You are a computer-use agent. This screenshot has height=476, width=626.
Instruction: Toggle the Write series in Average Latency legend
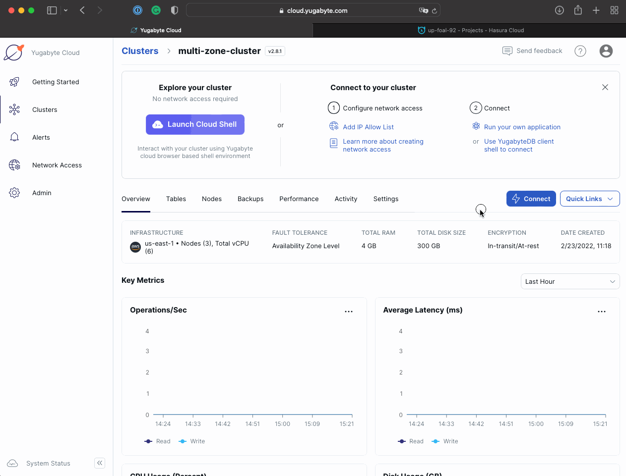(444, 441)
